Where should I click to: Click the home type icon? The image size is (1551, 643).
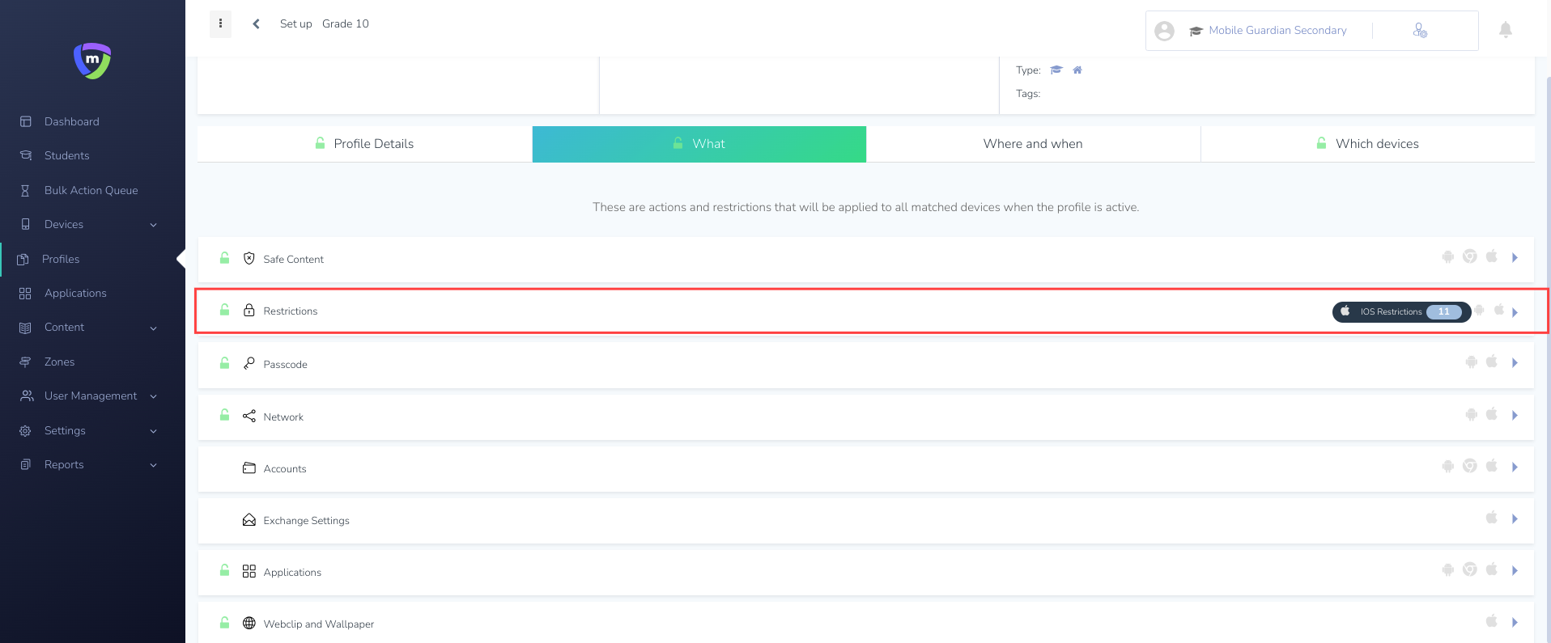point(1077,70)
